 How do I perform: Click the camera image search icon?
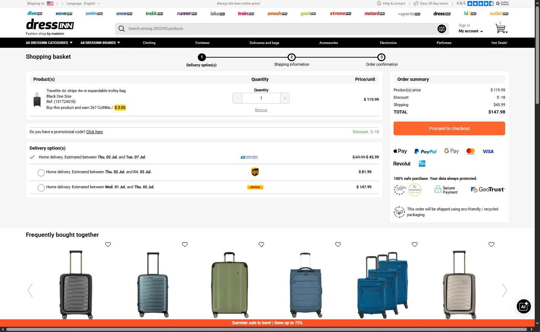[441, 29]
